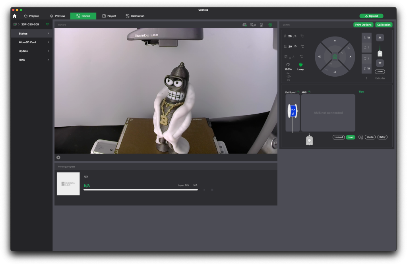The height and width of the screenshot is (265, 407).
Task: Expand the Update section chevron
Action: point(48,51)
